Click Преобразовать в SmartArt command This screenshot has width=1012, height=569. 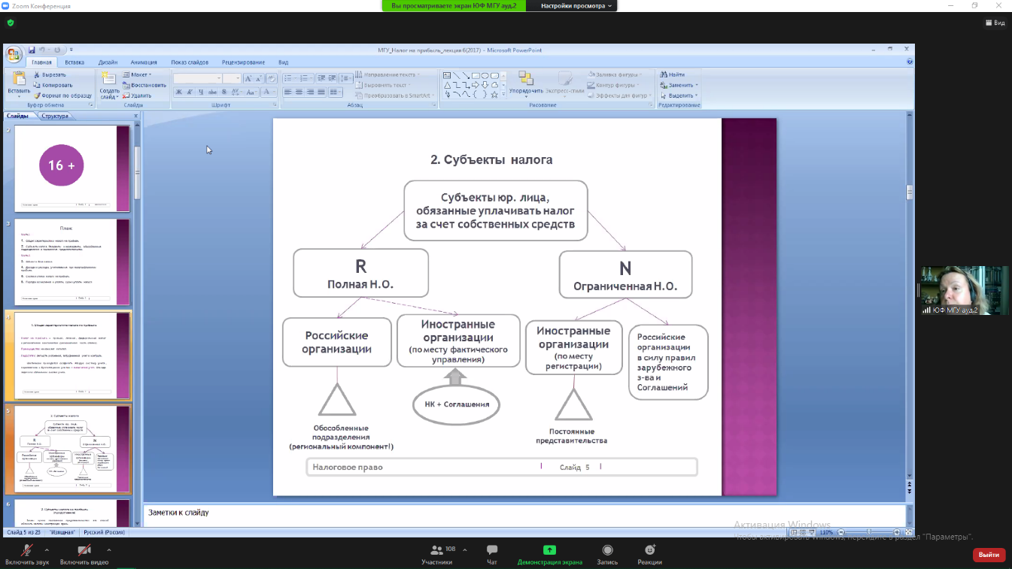coord(395,95)
